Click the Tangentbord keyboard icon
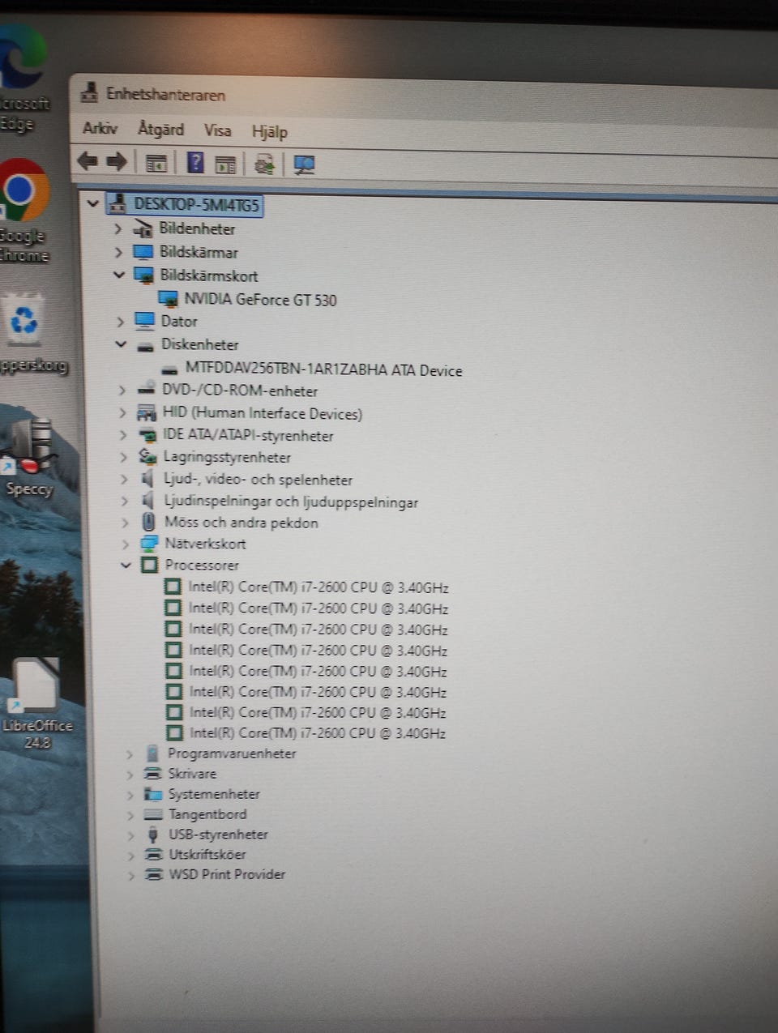778x1033 pixels. (x=153, y=814)
